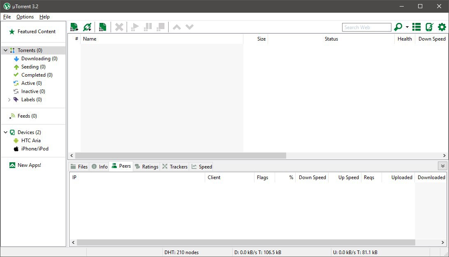Collapse the Devices tree node
Screen dimensions: 449x257
[5, 132]
